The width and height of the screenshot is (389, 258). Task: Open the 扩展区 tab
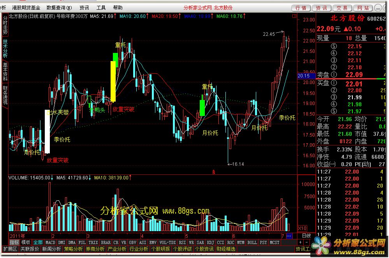(10, 249)
